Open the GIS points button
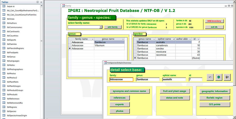Image resolution: width=236 pixels, height=119 pixels. (x=215, y=104)
